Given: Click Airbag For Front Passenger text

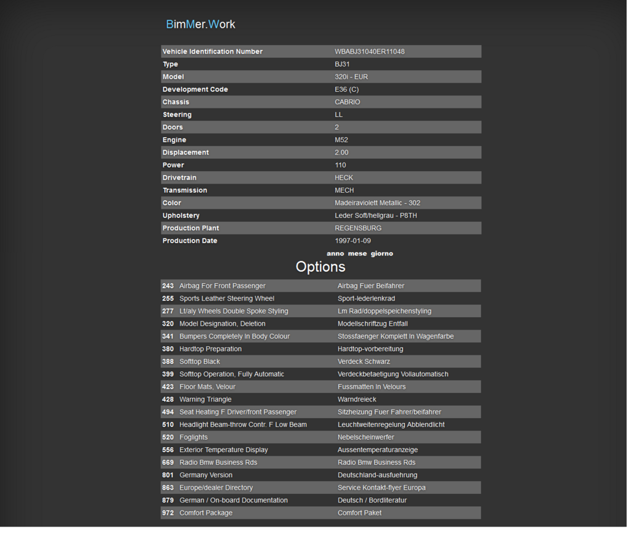Looking at the screenshot, I should 222,286.
